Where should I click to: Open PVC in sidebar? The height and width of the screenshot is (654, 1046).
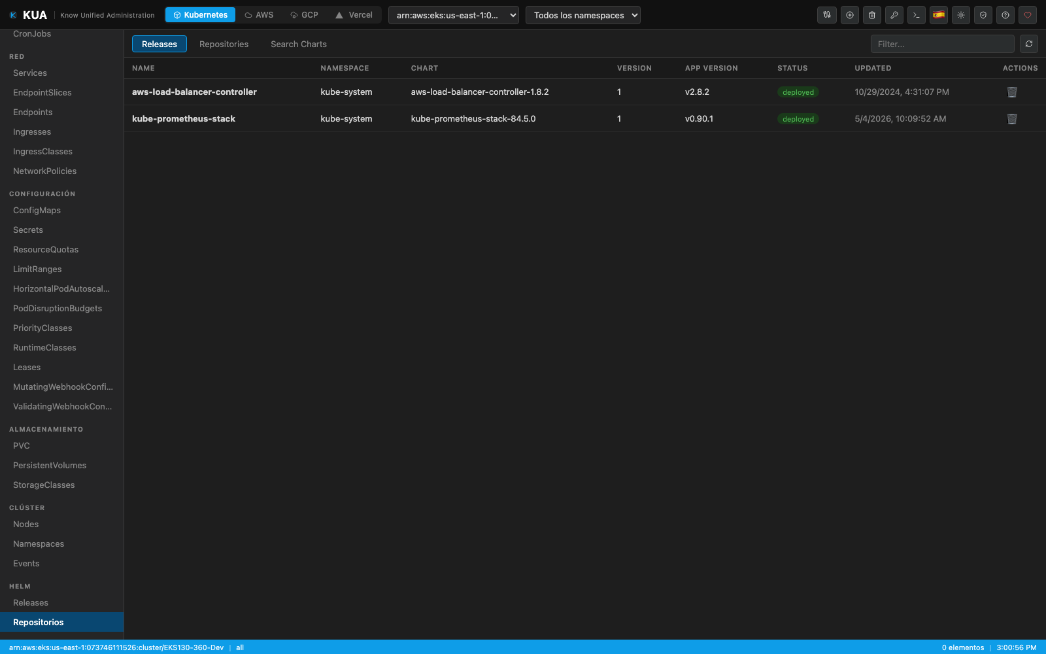(x=62, y=446)
